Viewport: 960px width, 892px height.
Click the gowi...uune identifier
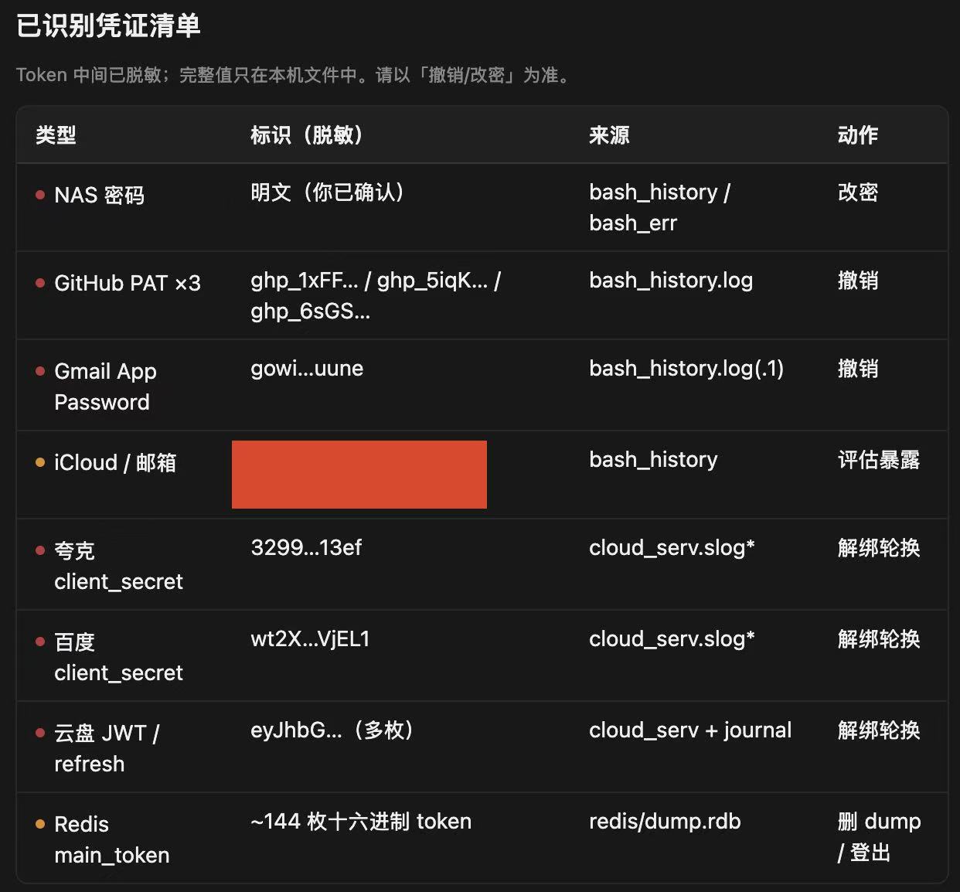tap(307, 368)
